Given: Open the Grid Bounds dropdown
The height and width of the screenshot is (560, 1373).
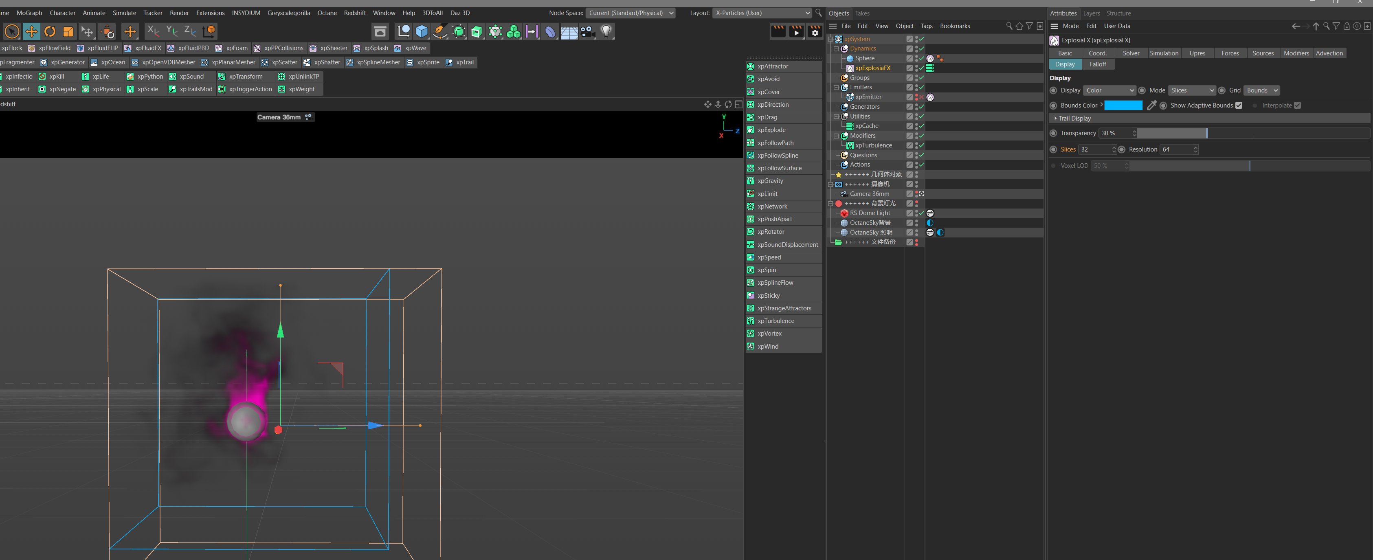Looking at the screenshot, I should click(x=1261, y=90).
